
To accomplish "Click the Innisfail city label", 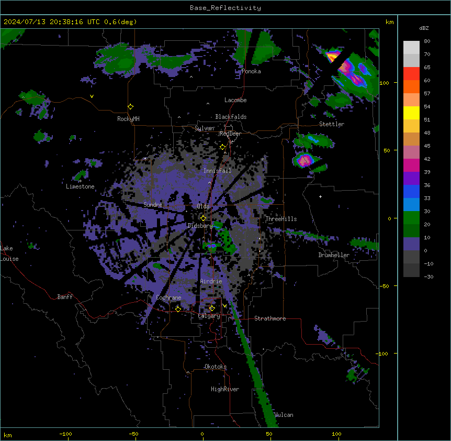I will point(217,171).
